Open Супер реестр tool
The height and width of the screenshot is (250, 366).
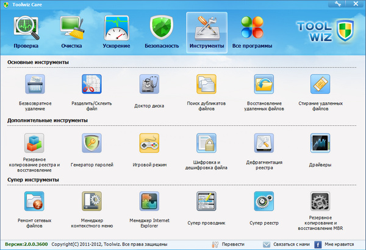(264, 201)
